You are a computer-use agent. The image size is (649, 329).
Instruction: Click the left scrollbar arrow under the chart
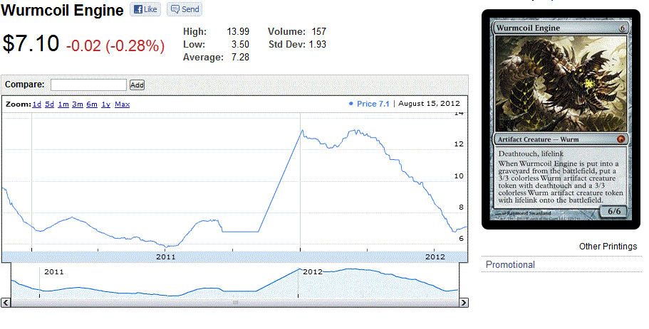[6, 303]
